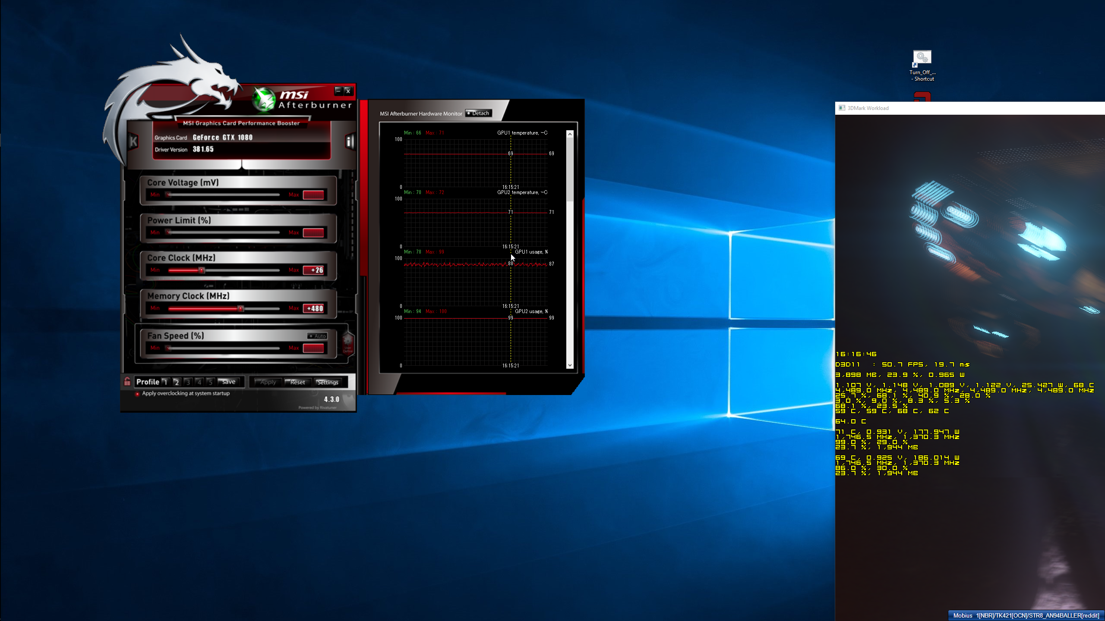Image resolution: width=1105 pixels, height=621 pixels.
Task: Minimize the MSI Afterburner window
Action: click(x=338, y=91)
